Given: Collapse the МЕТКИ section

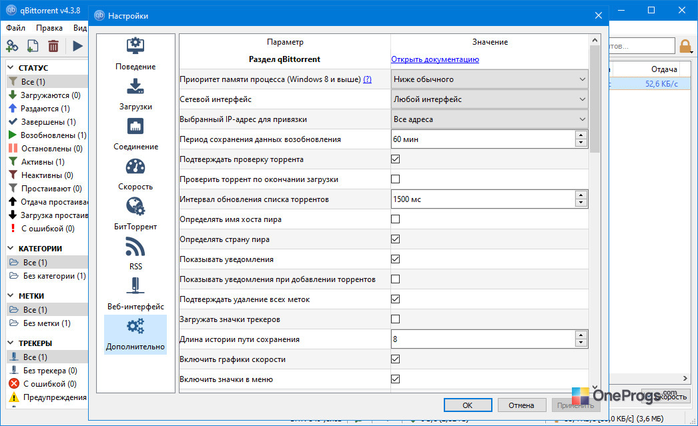Looking at the screenshot, I should [11, 295].
